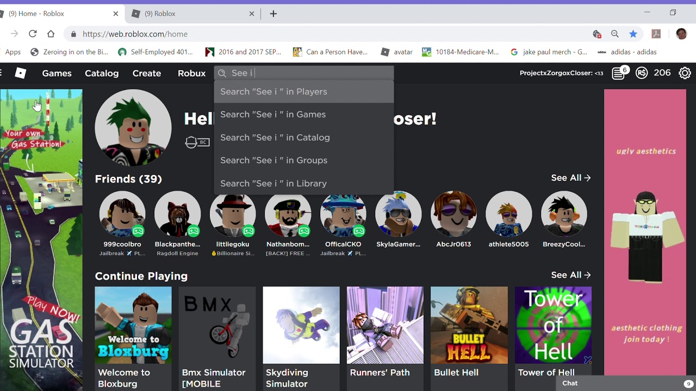
Task: Open the Catalog menu
Action: click(102, 73)
